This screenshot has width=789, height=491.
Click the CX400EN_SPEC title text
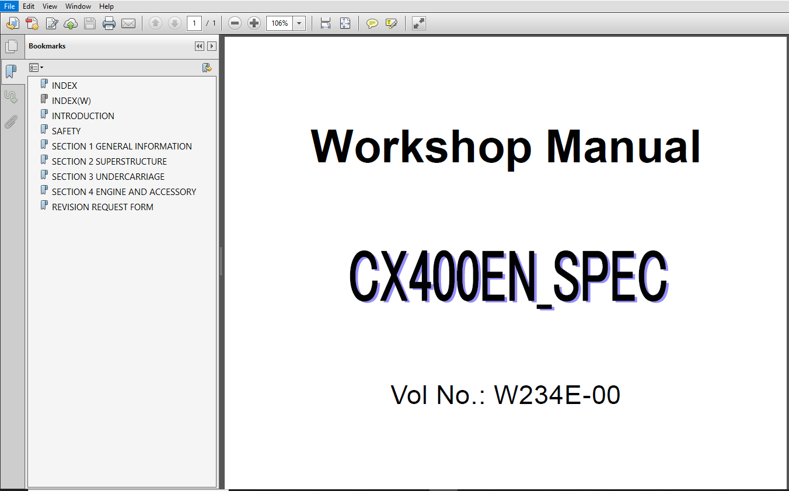(x=508, y=279)
